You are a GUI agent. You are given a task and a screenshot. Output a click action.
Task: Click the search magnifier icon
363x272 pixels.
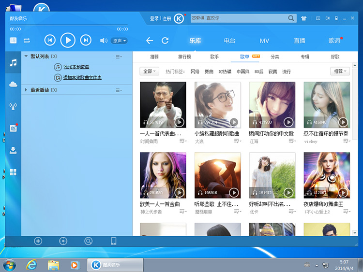tap(291, 18)
